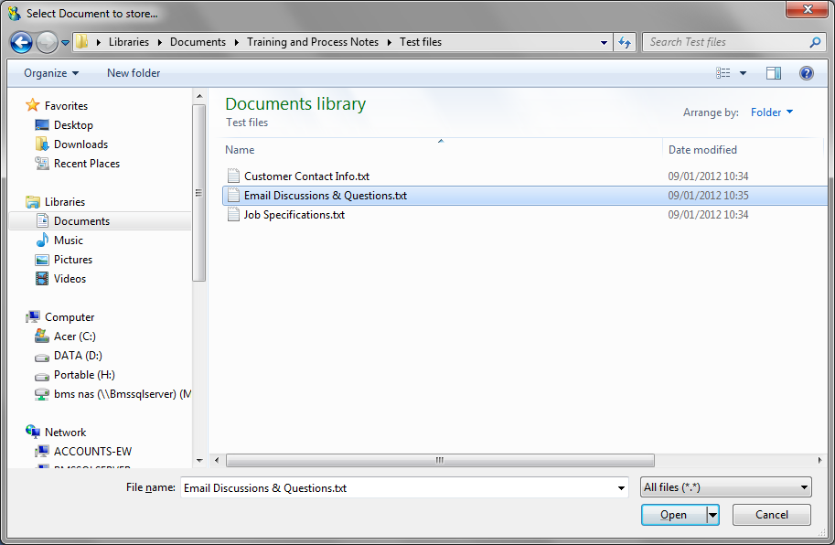Image resolution: width=835 pixels, height=545 pixels.
Task: Click the folder icon in address bar
Action: [81, 41]
